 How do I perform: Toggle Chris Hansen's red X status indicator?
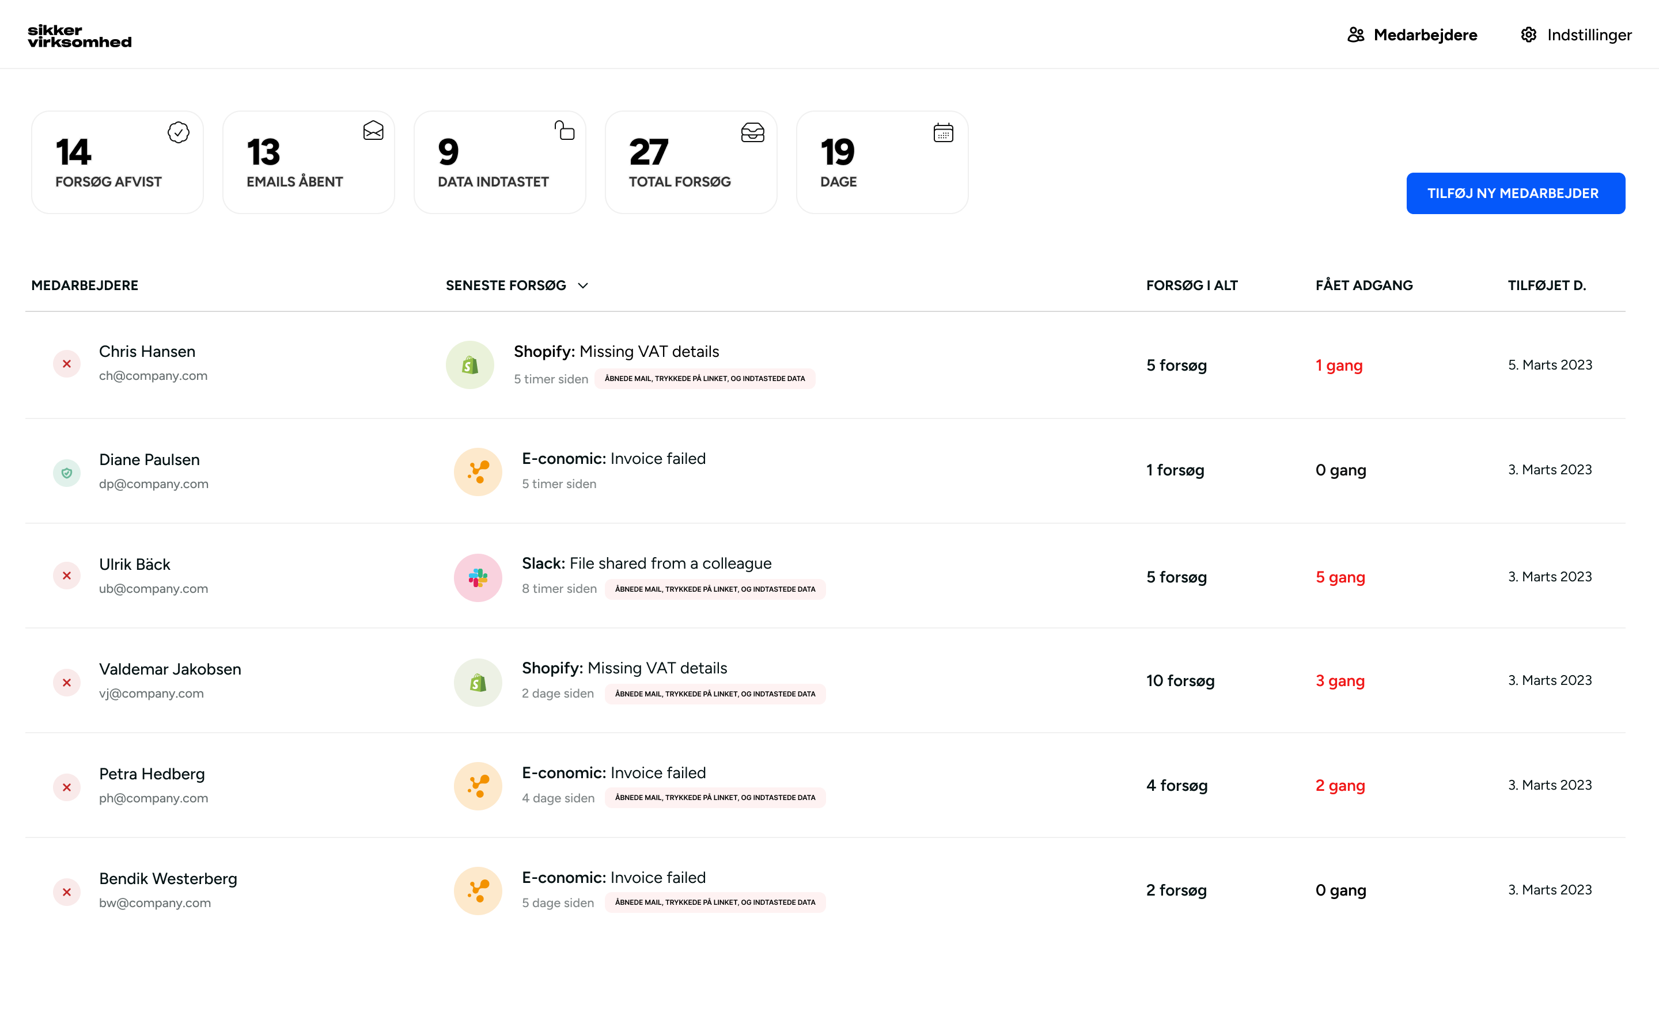click(67, 363)
